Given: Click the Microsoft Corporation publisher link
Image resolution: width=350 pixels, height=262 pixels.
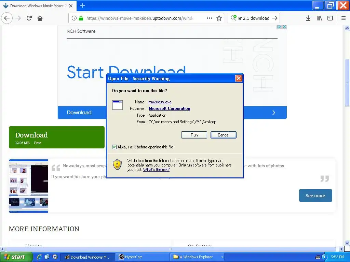Looking at the screenshot, I should click(170, 108).
